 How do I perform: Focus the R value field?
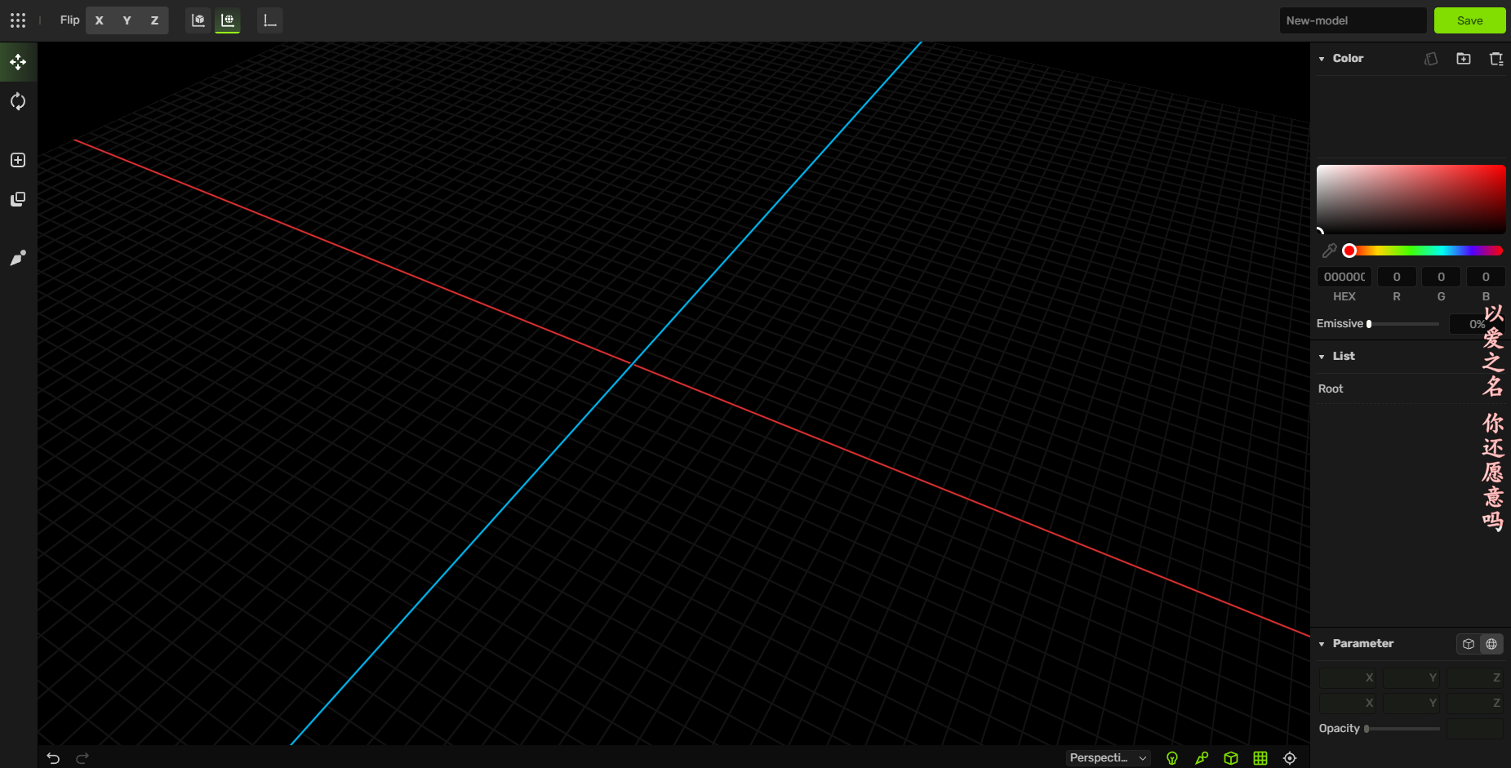point(1397,277)
